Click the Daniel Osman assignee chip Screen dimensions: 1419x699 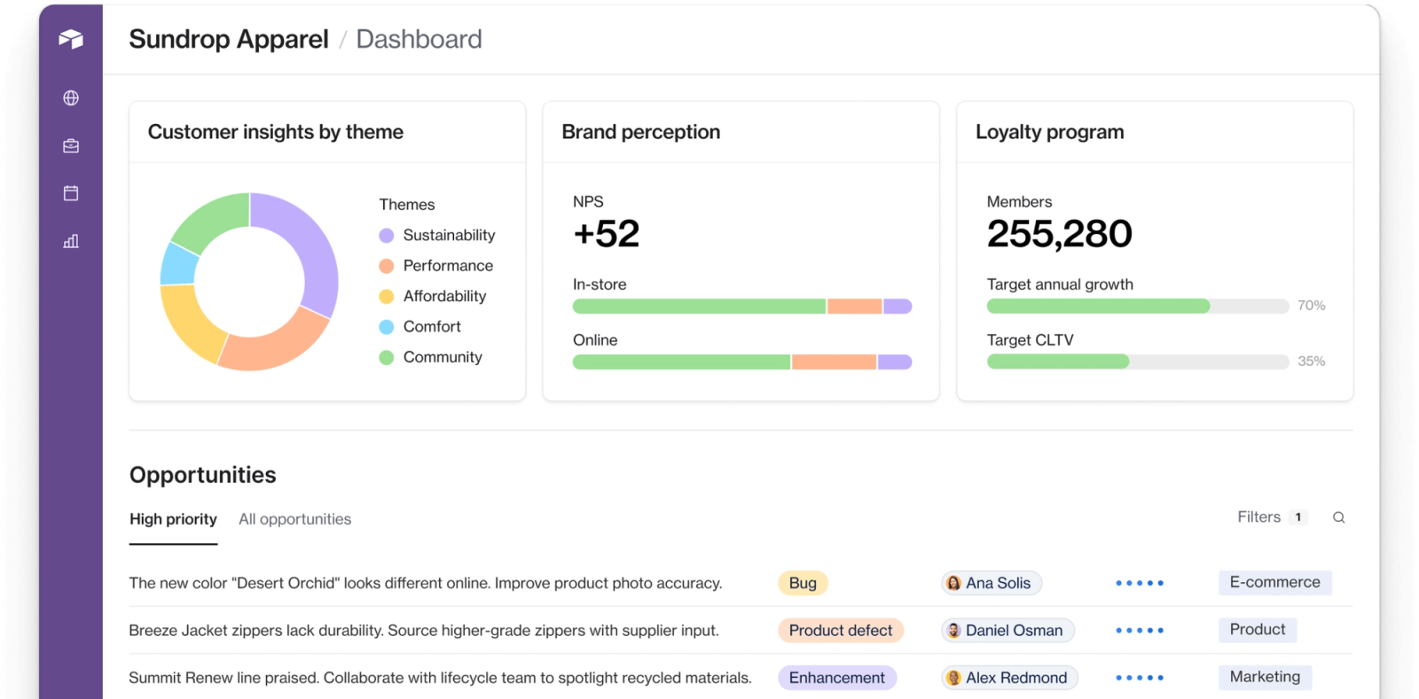tap(1007, 631)
